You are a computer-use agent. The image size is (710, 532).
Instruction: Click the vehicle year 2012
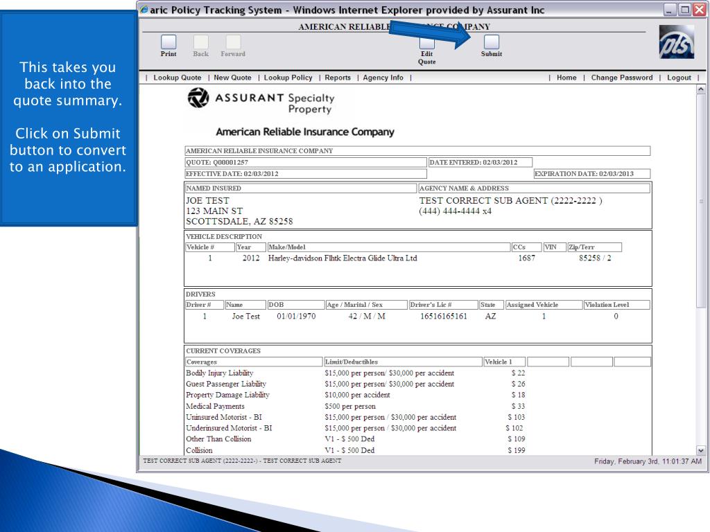251,258
